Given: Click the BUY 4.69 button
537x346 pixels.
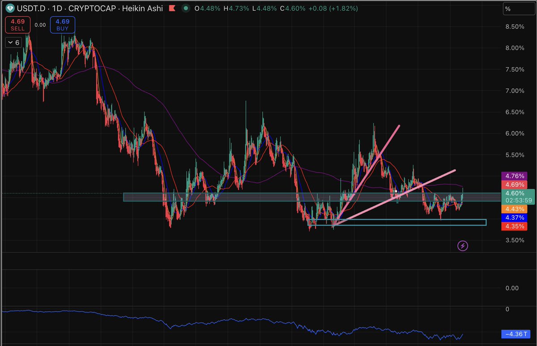Looking at the screenshot, I should (x=63, y=25).
